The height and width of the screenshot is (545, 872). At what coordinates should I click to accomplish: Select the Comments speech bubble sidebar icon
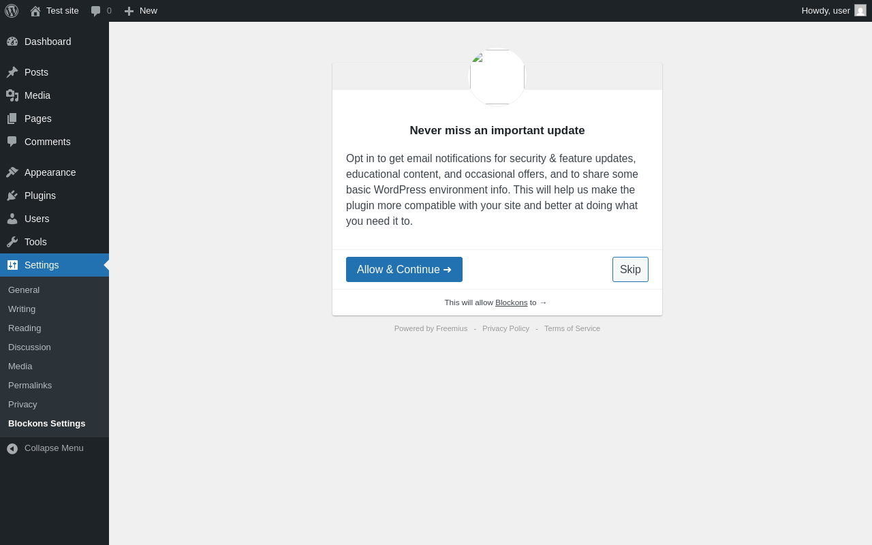click(x=12, y=142)
